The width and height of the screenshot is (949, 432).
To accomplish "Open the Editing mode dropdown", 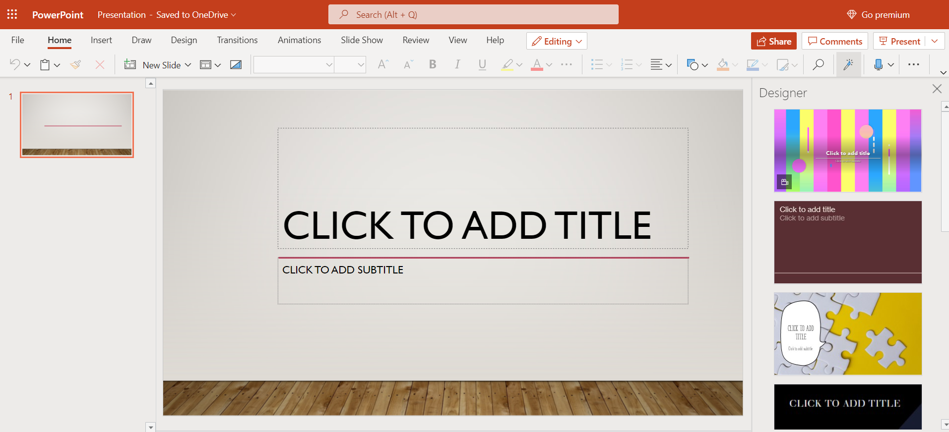I will [x=557, y=41].
